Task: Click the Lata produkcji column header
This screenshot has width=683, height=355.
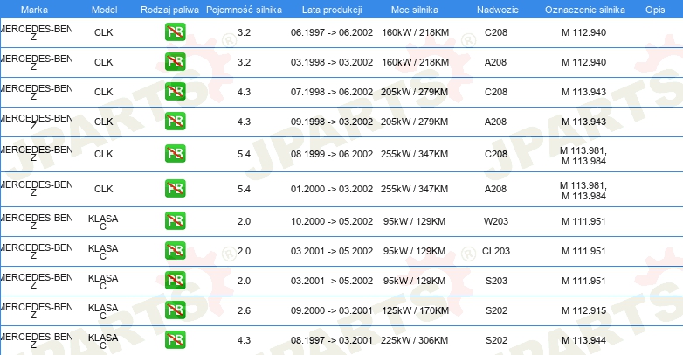Action: (x=332, y=10)
